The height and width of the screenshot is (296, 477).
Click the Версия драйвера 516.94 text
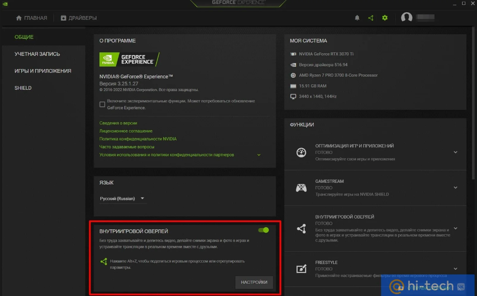323,65
